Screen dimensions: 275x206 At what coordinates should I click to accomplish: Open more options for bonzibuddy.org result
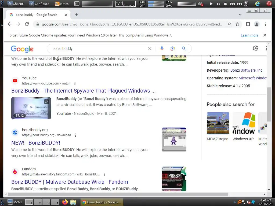point(75,135)
